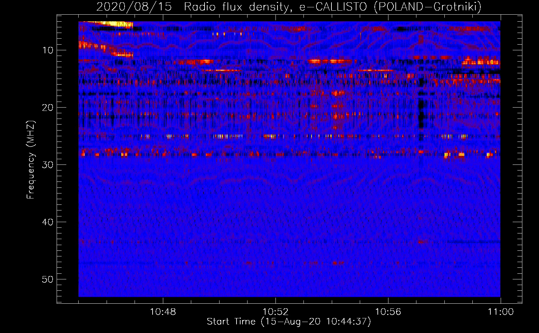
Task: Click the 10:48 time tick label
Action: pos(163,312)
